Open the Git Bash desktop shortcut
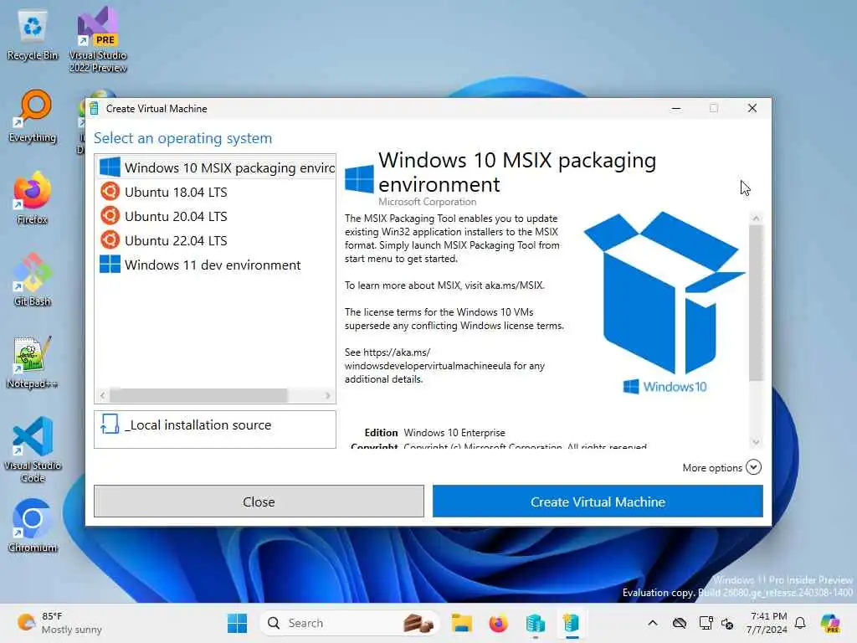Viewport: 857px width, 643px height. (x=33, y=280)
